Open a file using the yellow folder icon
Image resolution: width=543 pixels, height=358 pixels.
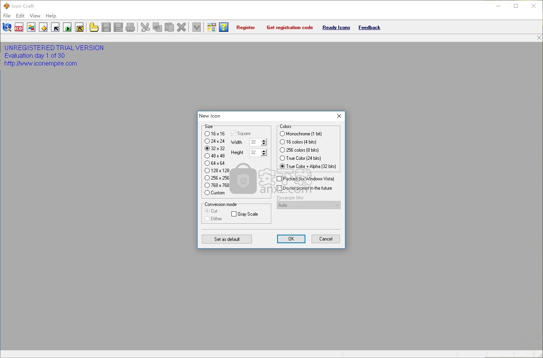[94, 27]
